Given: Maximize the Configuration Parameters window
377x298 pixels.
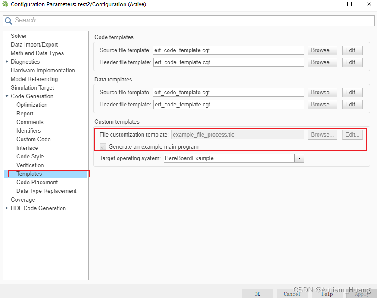Looking at the screenshot, I should [349, 4].
